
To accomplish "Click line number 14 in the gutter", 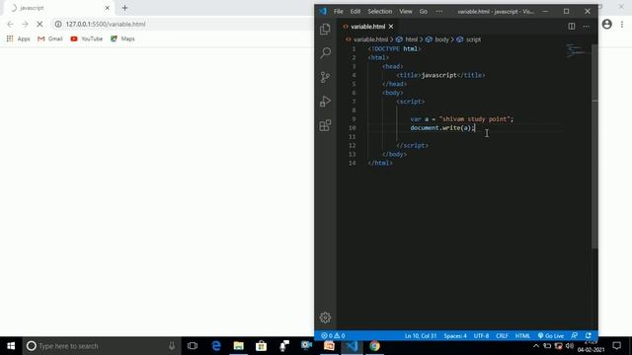I will [x=352, y=163].
